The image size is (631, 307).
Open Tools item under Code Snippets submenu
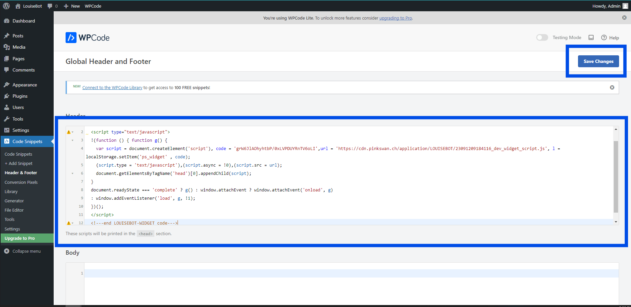point(10,219)
